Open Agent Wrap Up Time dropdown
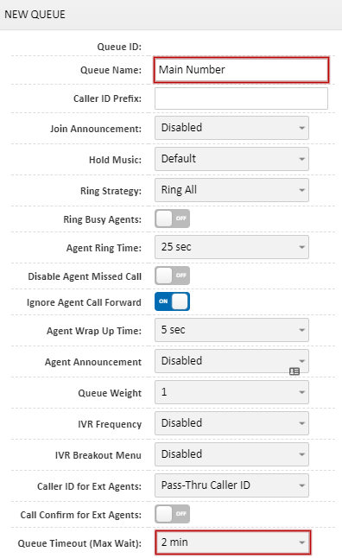The height and width of the screenshot is (558, 342). click(x=231, y=330)
